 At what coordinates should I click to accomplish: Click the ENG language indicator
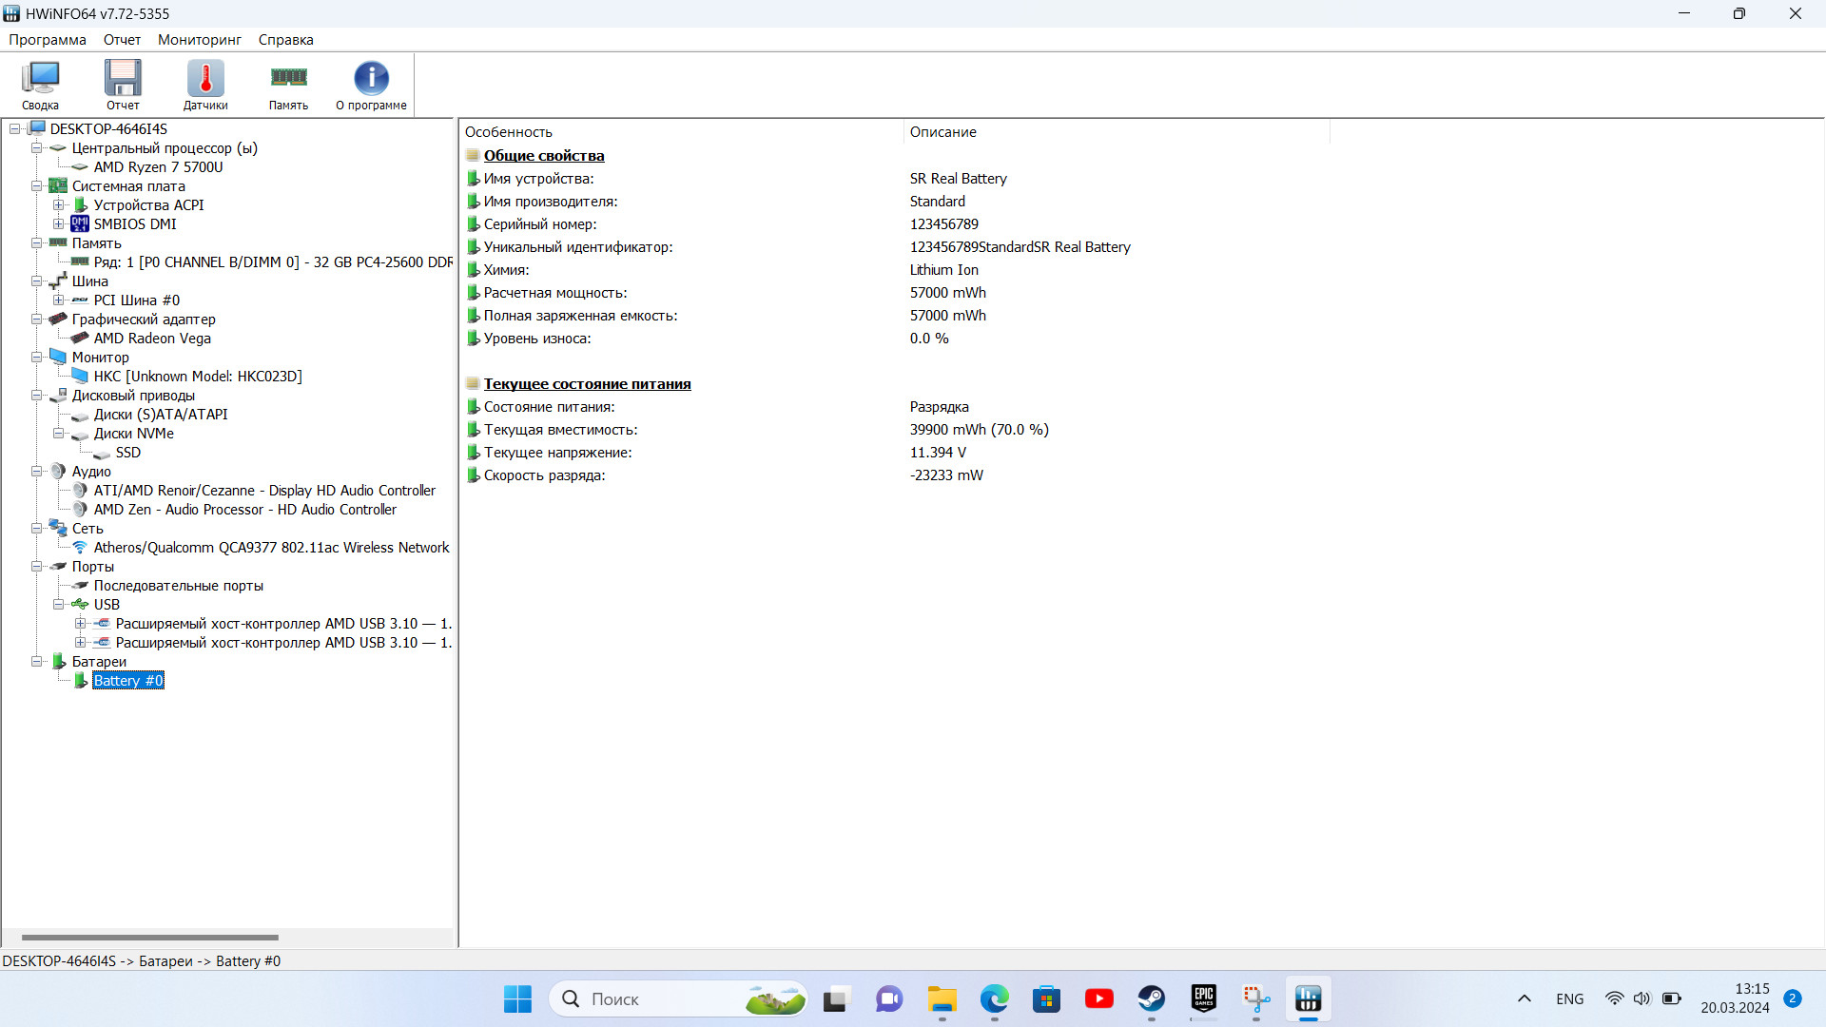1570,999
